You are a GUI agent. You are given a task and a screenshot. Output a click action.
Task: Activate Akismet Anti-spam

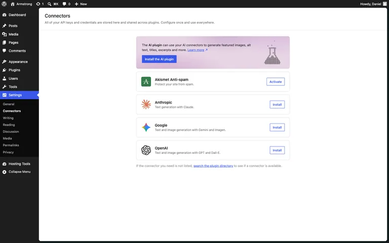(276, 82)
